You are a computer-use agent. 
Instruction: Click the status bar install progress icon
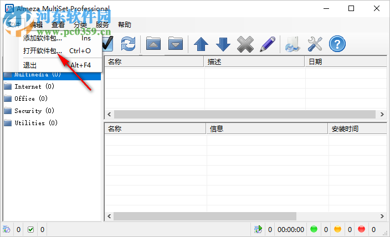coord(258,229)
